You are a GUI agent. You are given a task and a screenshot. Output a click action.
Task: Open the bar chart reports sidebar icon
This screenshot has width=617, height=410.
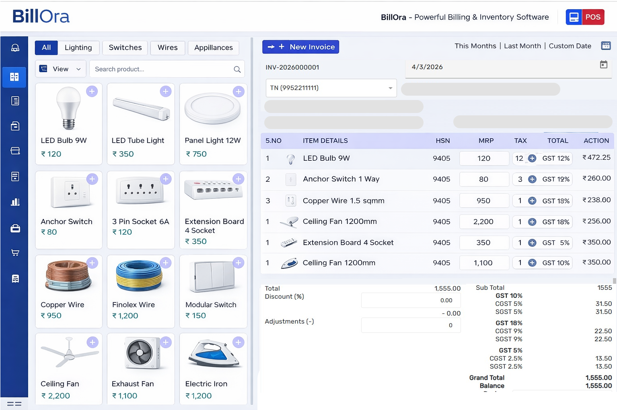click(15, 202)
